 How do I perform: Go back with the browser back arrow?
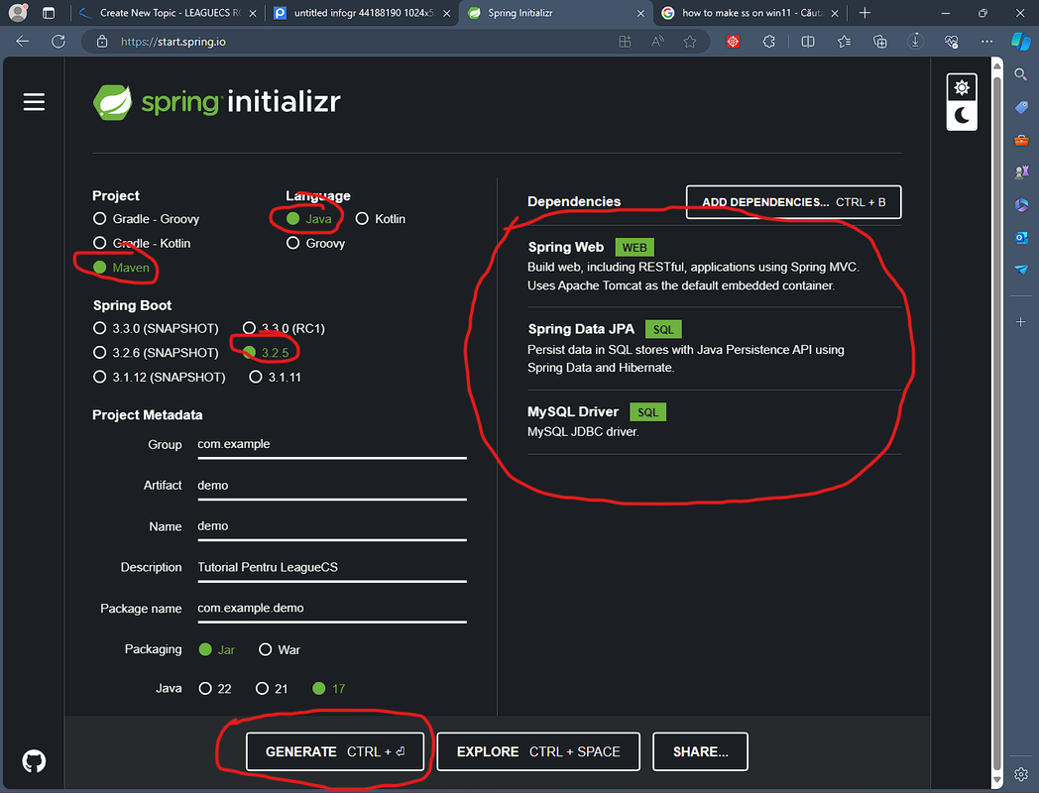23,41
